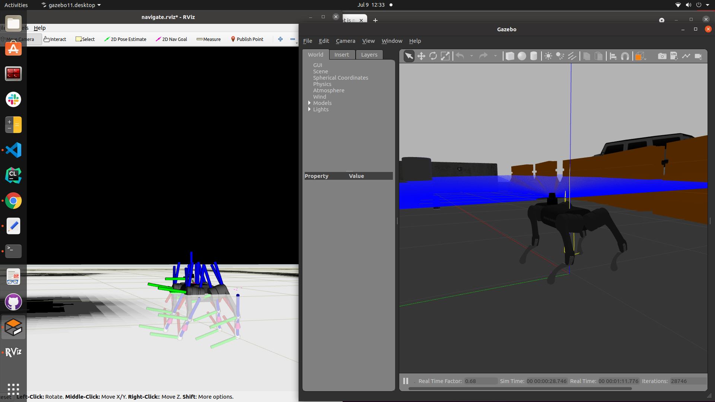Open Show Applications grid
The image size is (715, 402).
pyautogui.click(x=13, y=389)
